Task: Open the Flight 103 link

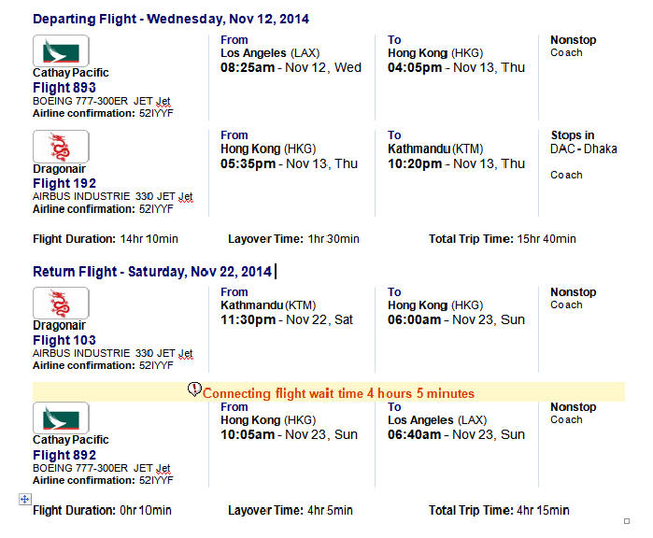Action: [x=64, y=340]
